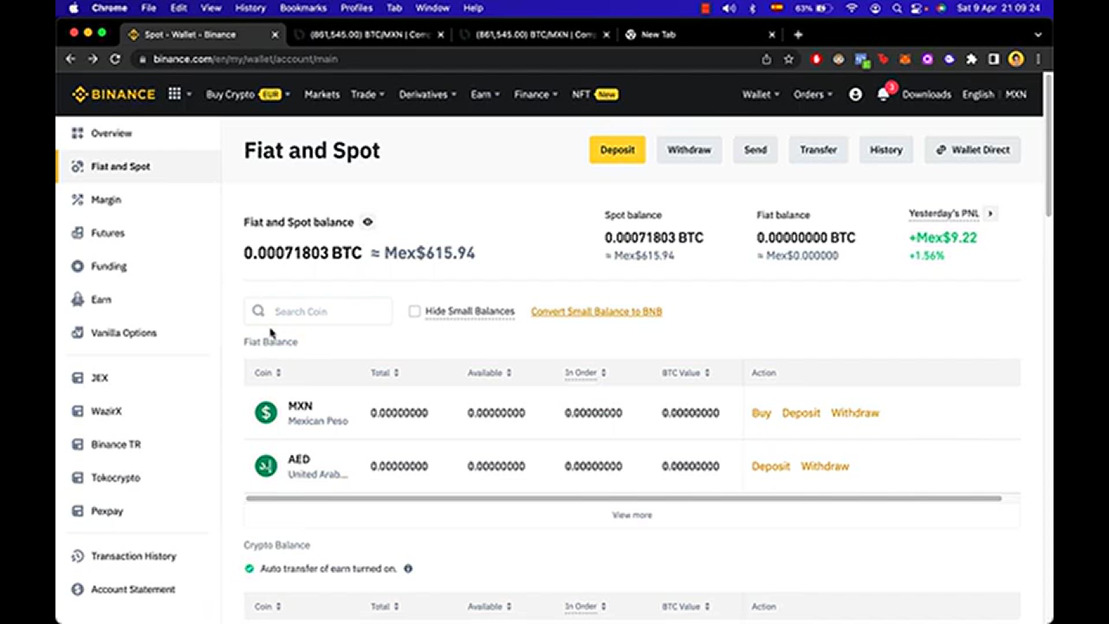Click the page vertical scrollbar

pyautogui.click(x=1048, y=144)
